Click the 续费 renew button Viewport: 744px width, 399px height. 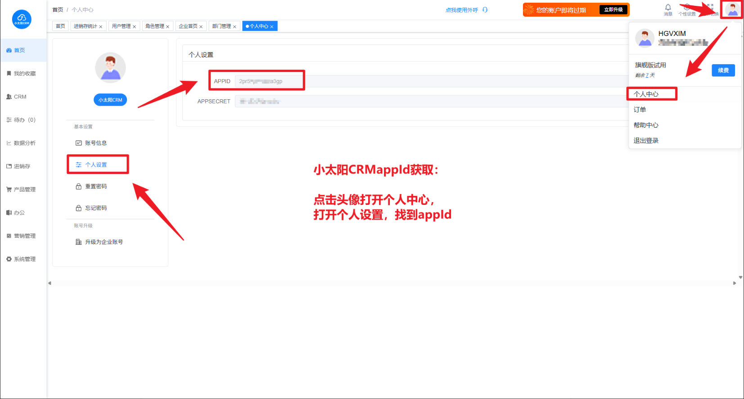[x=723, y=70]
